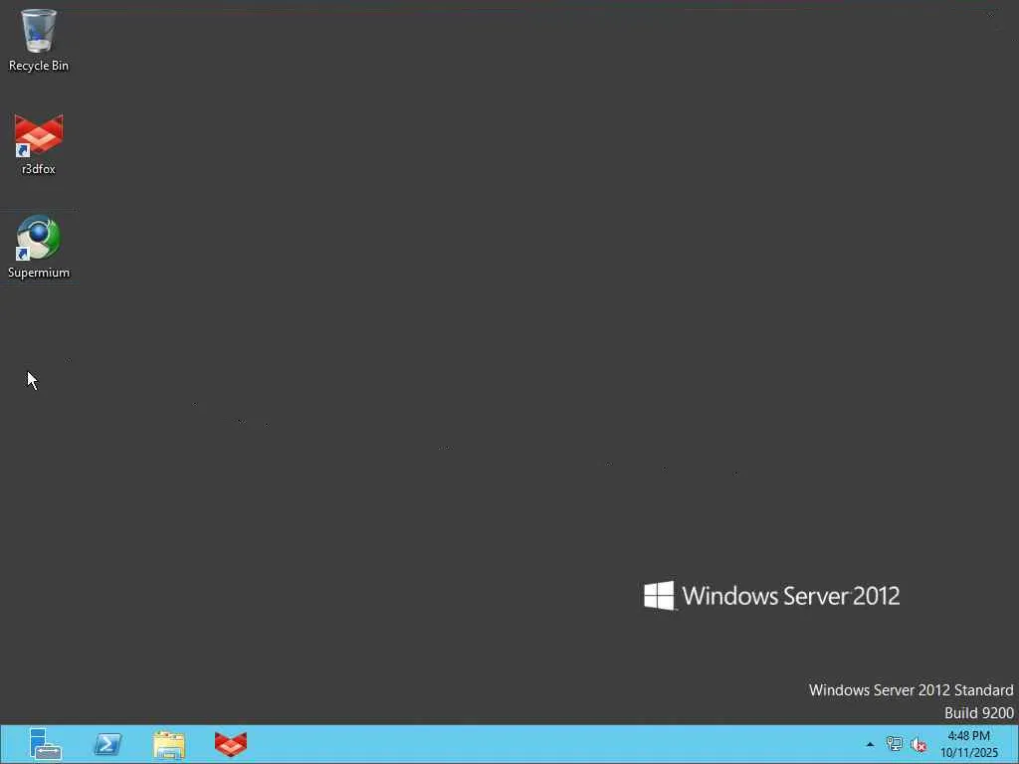Viewport: 1019px width, 764px height.
Task: Open the network status tray icon
Action: pos(895,744)
